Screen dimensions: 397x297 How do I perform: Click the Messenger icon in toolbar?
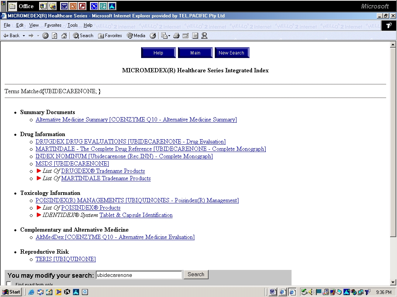click(204, 36)
